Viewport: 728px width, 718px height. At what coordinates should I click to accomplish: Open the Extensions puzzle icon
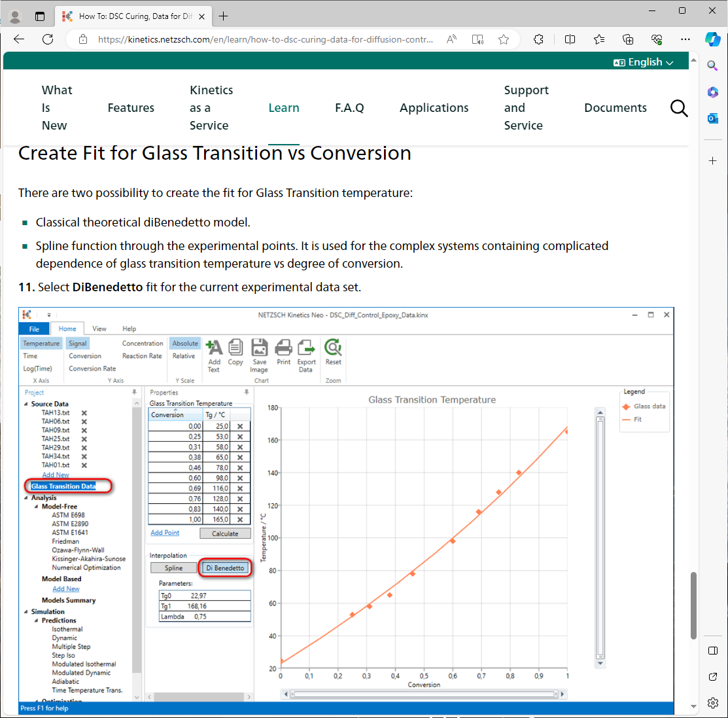538,39
